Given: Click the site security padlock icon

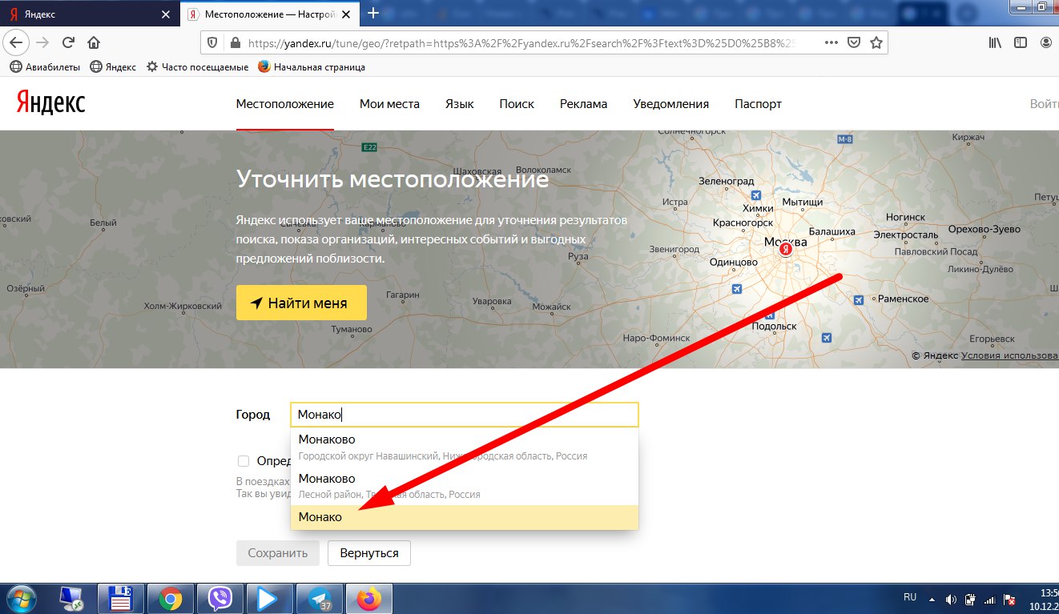Looking at the screenshot, I should (235, 42).
